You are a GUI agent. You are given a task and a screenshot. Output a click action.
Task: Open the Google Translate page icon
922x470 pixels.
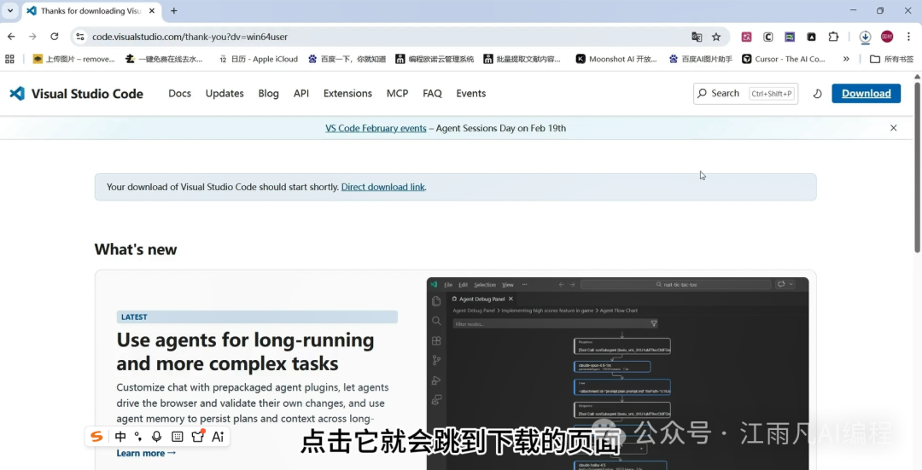[697, 37]
